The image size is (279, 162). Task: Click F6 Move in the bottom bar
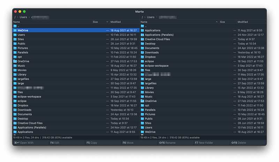[128, 143]
